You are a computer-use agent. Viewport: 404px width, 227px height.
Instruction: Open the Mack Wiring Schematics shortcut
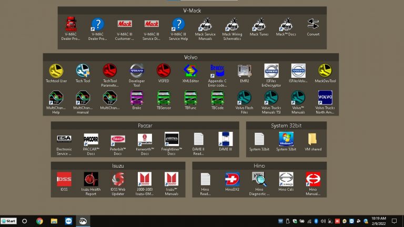(x=232, y=25)
